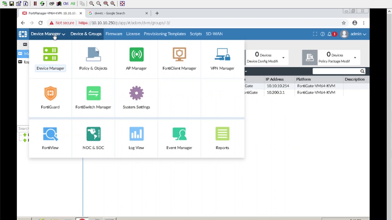Click the VNC viewer refresh icon
Screen dimensions: 392x220
tap(42, 4)
